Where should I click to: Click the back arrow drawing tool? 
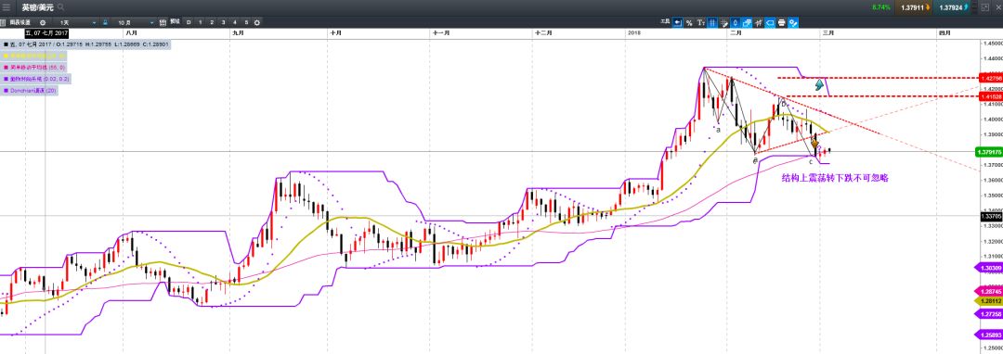677,22
